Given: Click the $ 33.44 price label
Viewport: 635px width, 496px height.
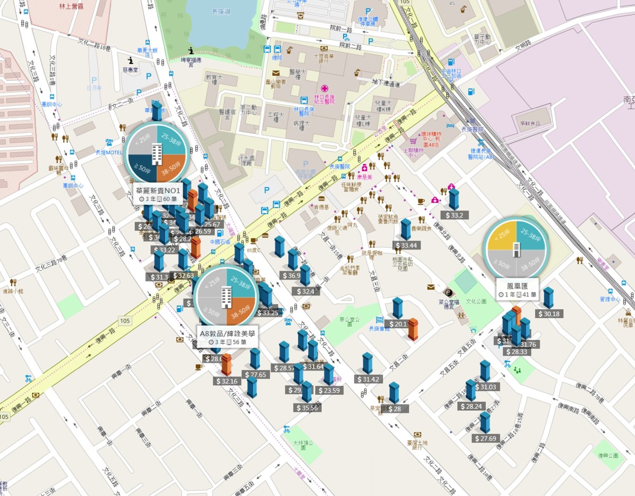Looking at the screenshot, I should [x=406, y=245].
